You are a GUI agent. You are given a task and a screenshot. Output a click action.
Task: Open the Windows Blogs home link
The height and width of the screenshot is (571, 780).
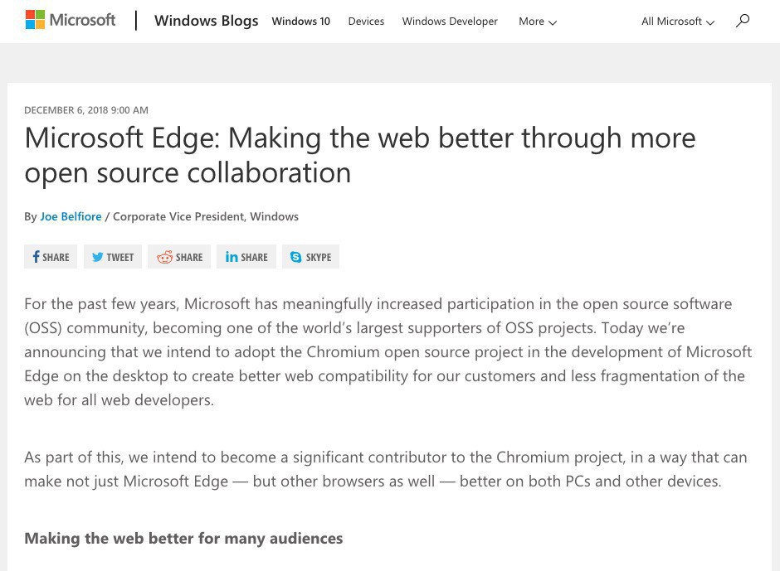coord(206,21)
